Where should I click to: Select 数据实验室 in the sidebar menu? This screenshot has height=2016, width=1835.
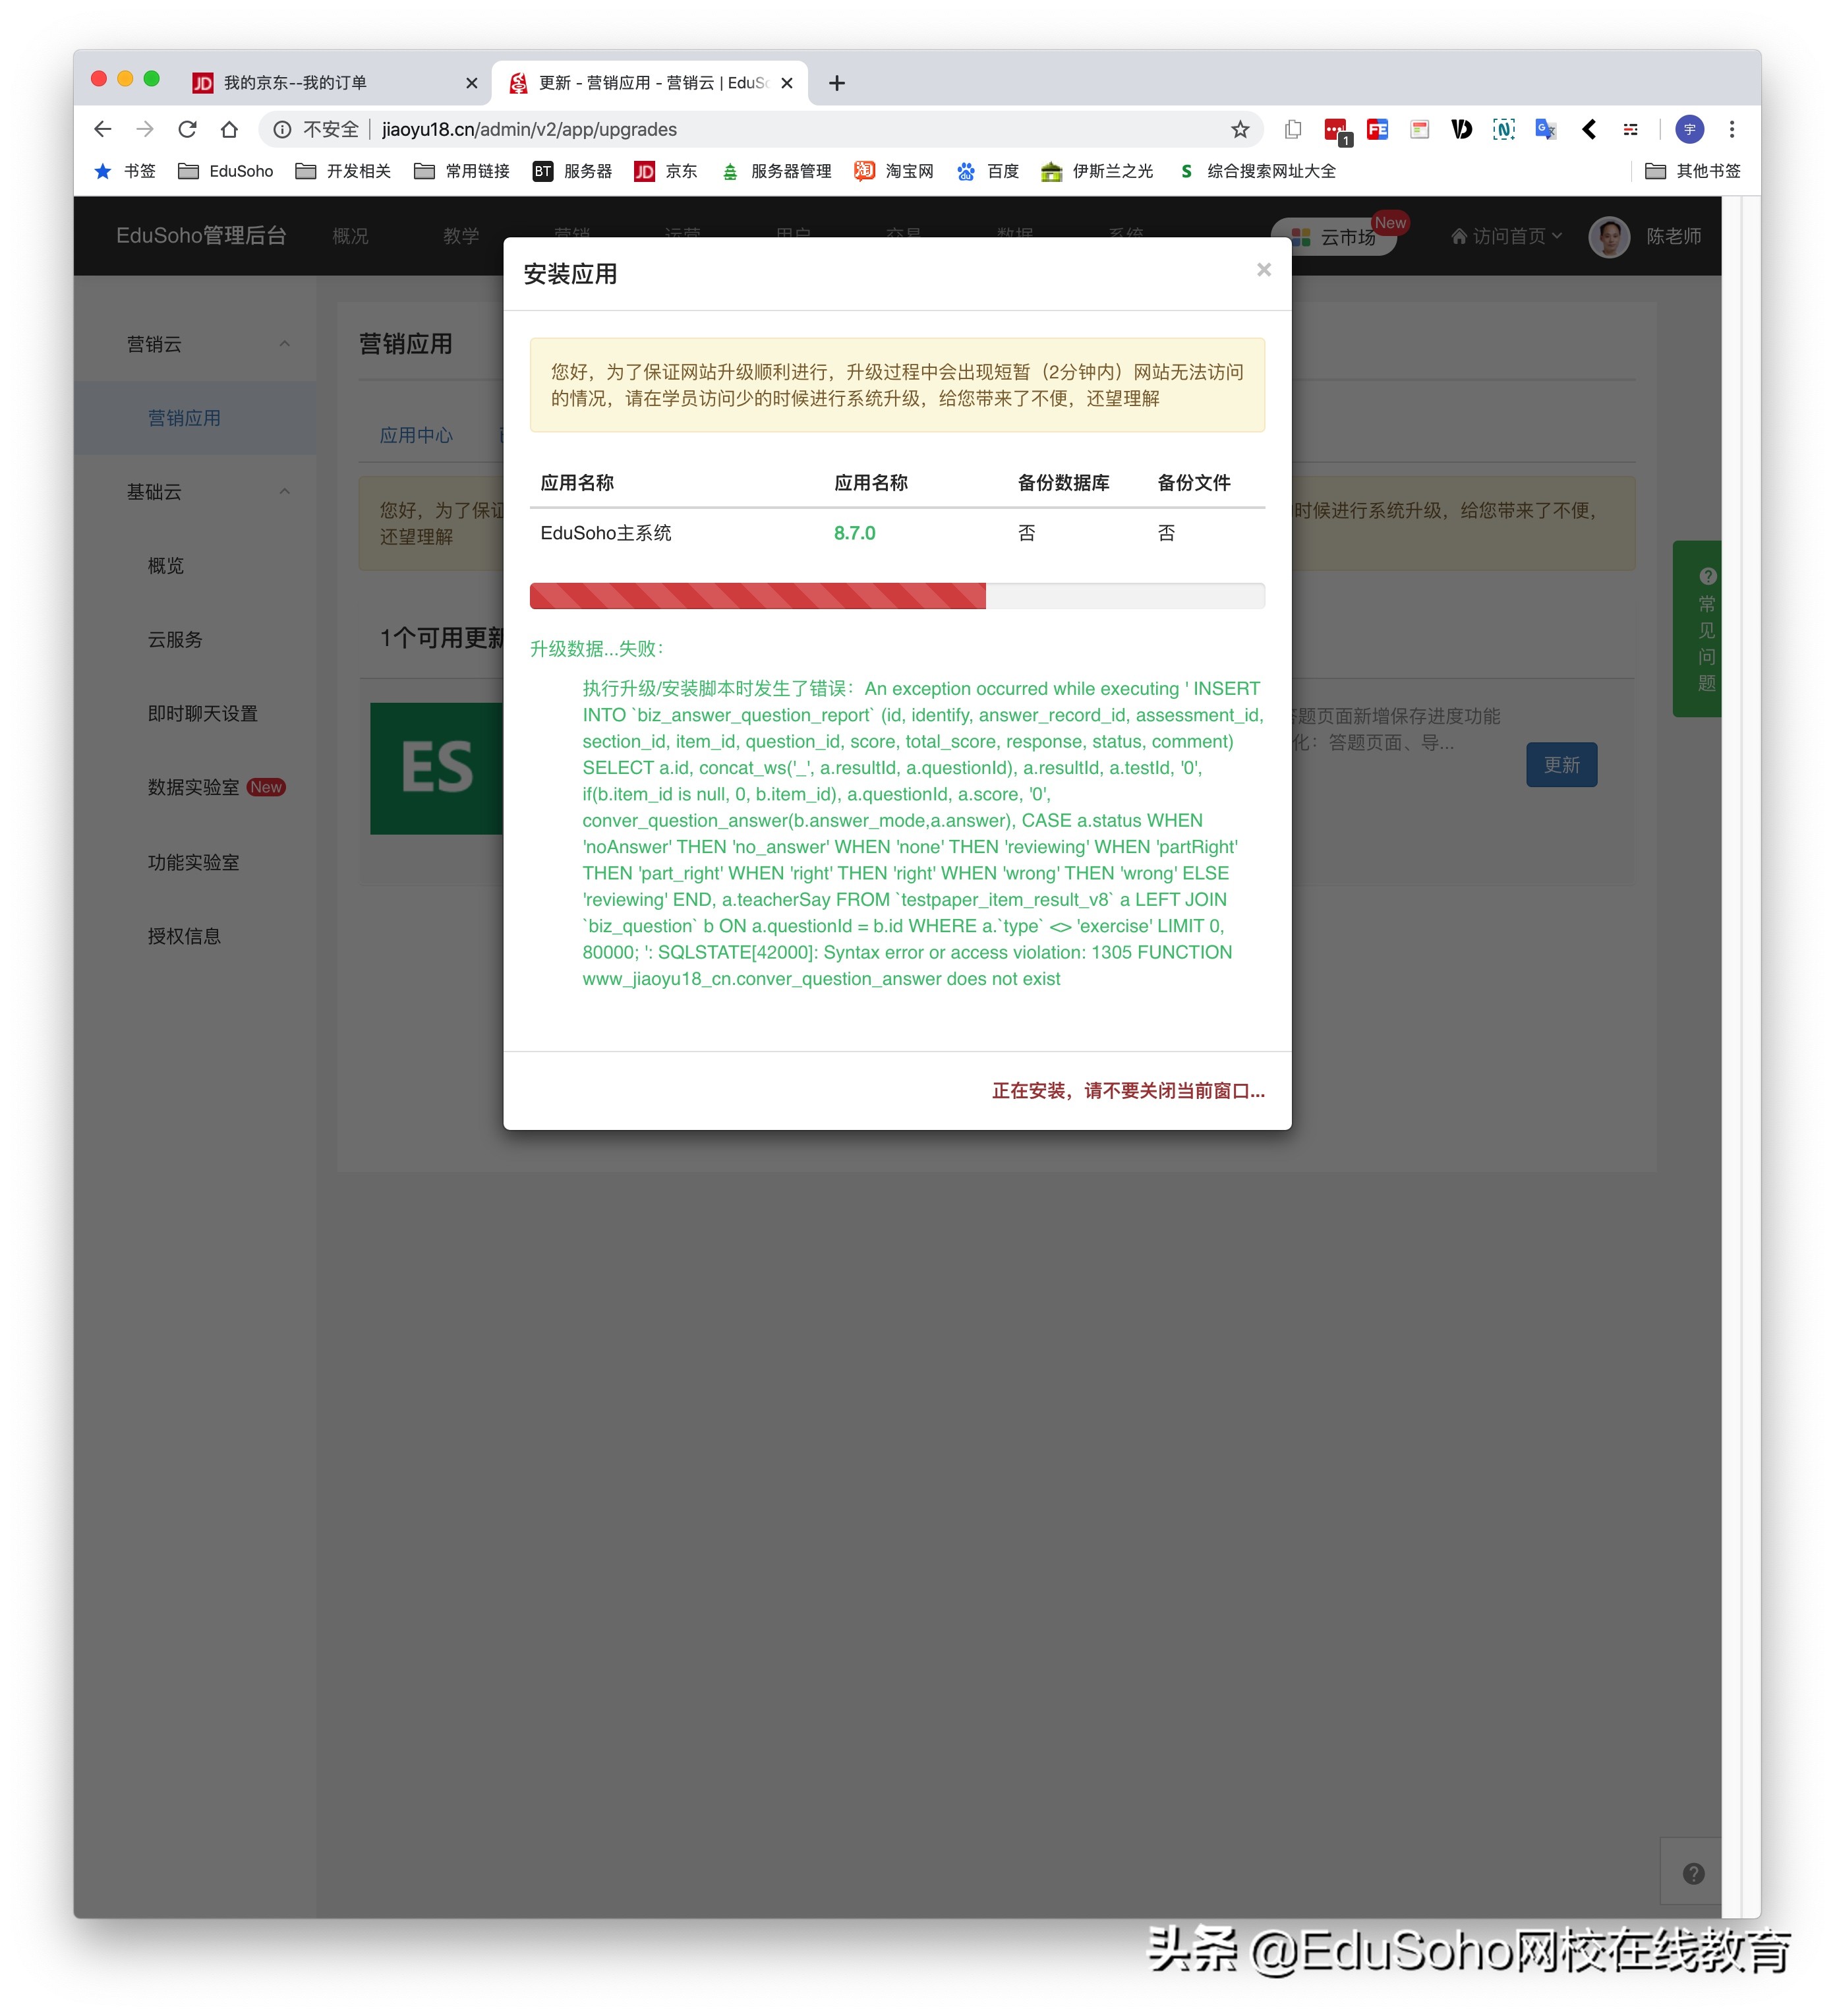tap(193, 787)
